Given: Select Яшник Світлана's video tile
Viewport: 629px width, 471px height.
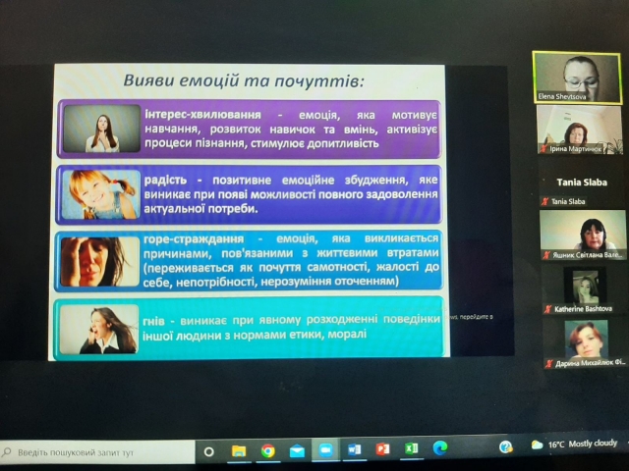Looking at the screenshot, I should point(583,235).
